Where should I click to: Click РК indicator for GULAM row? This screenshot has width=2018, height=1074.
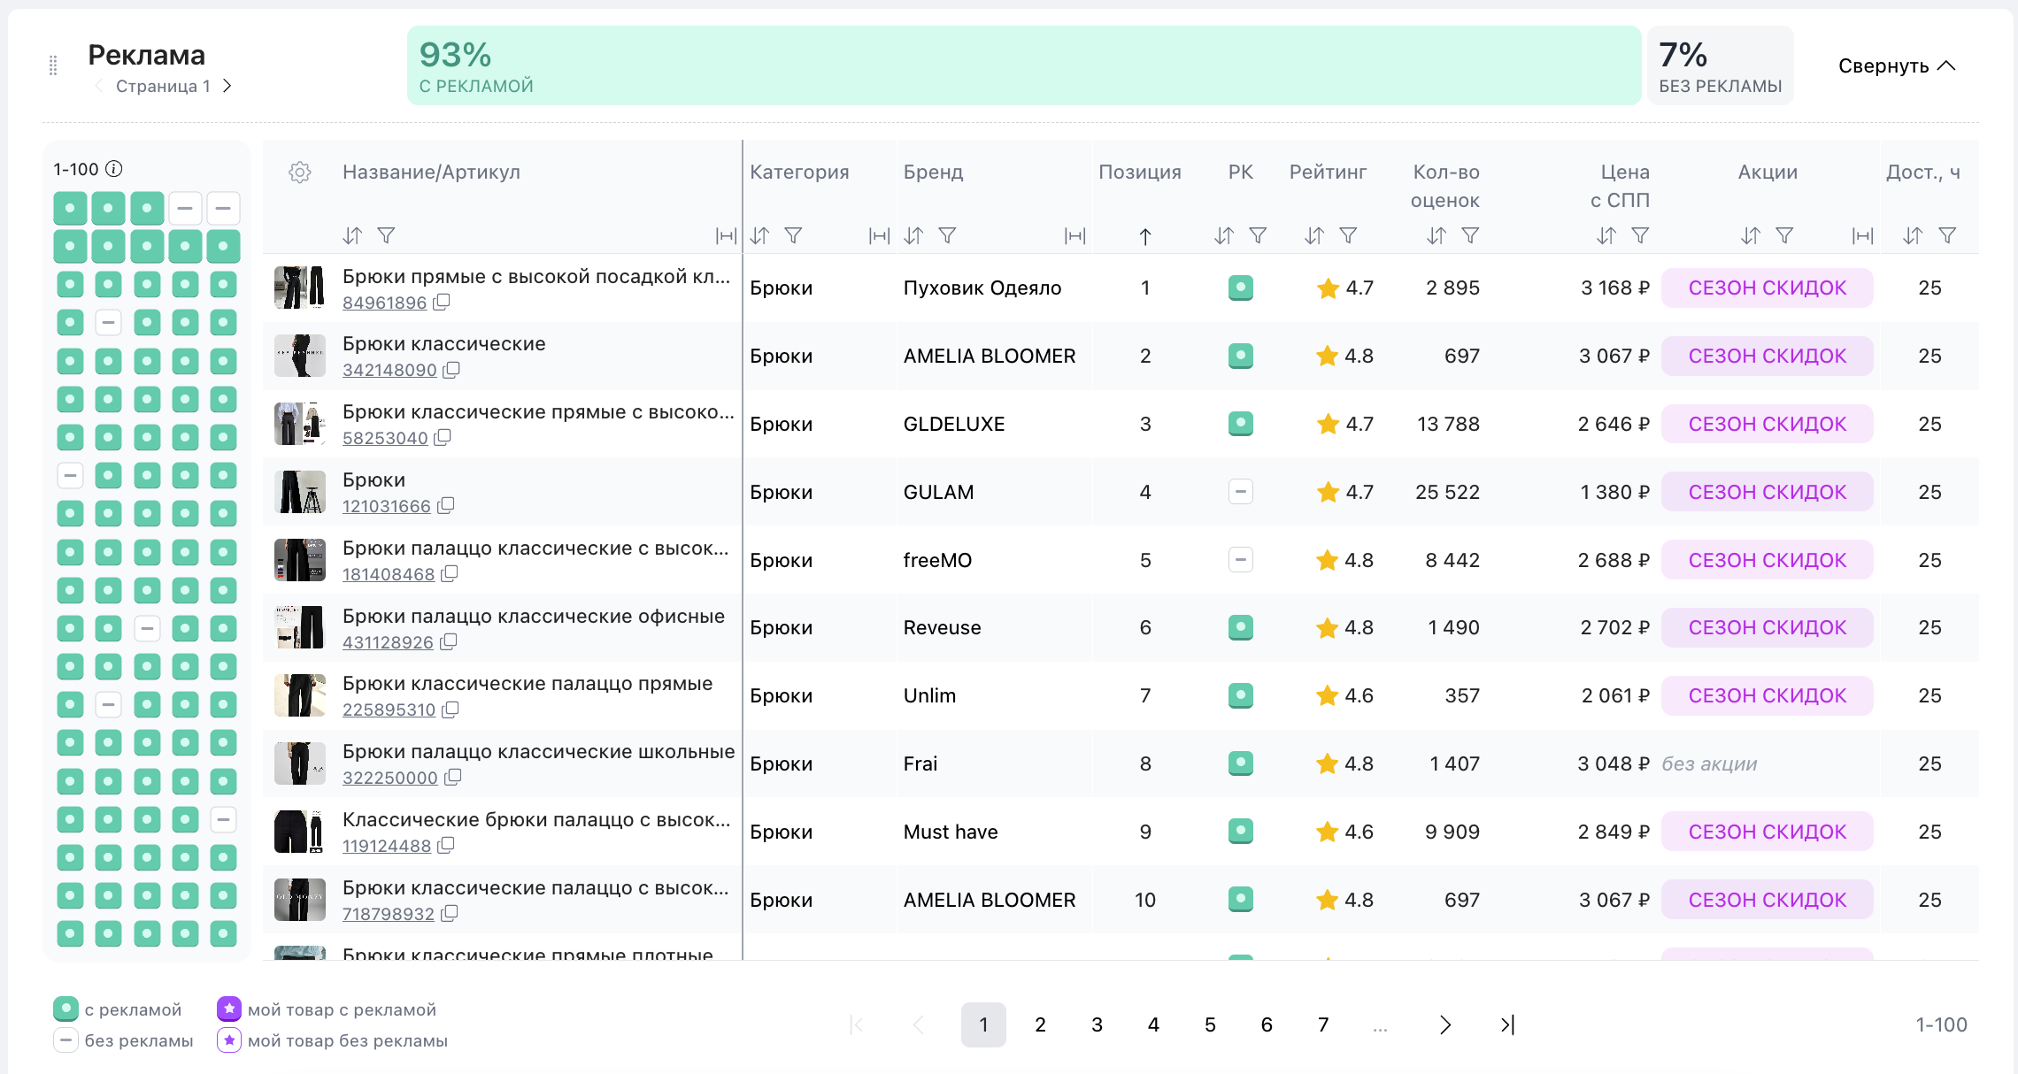tap(1240, 492)
